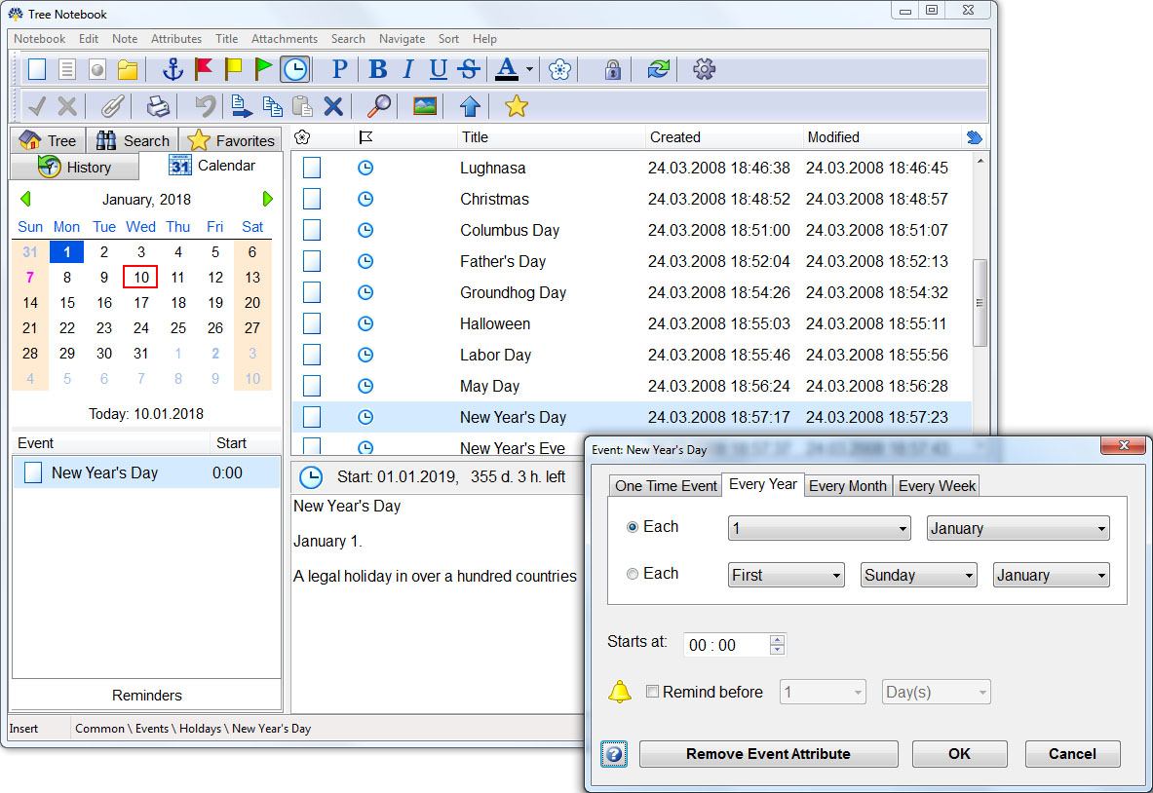The image size is (1153, 793).
Task: Select the weekday-based Each radio button
Action: [632, 574]
